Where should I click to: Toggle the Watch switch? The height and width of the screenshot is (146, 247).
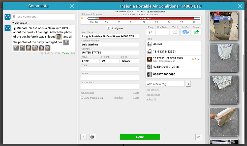coord(175,32)
